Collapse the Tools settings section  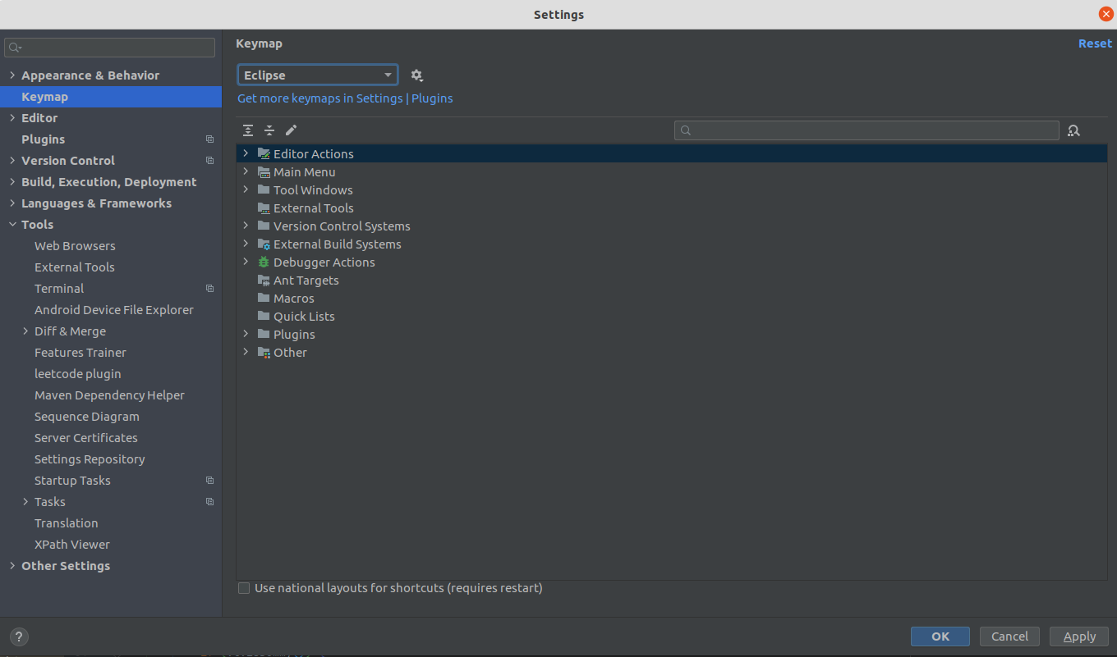pos(12,225)
